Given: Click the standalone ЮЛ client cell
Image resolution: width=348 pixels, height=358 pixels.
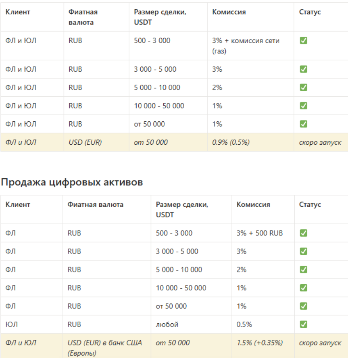Looking at the screenshot, I should coord(12,324).
